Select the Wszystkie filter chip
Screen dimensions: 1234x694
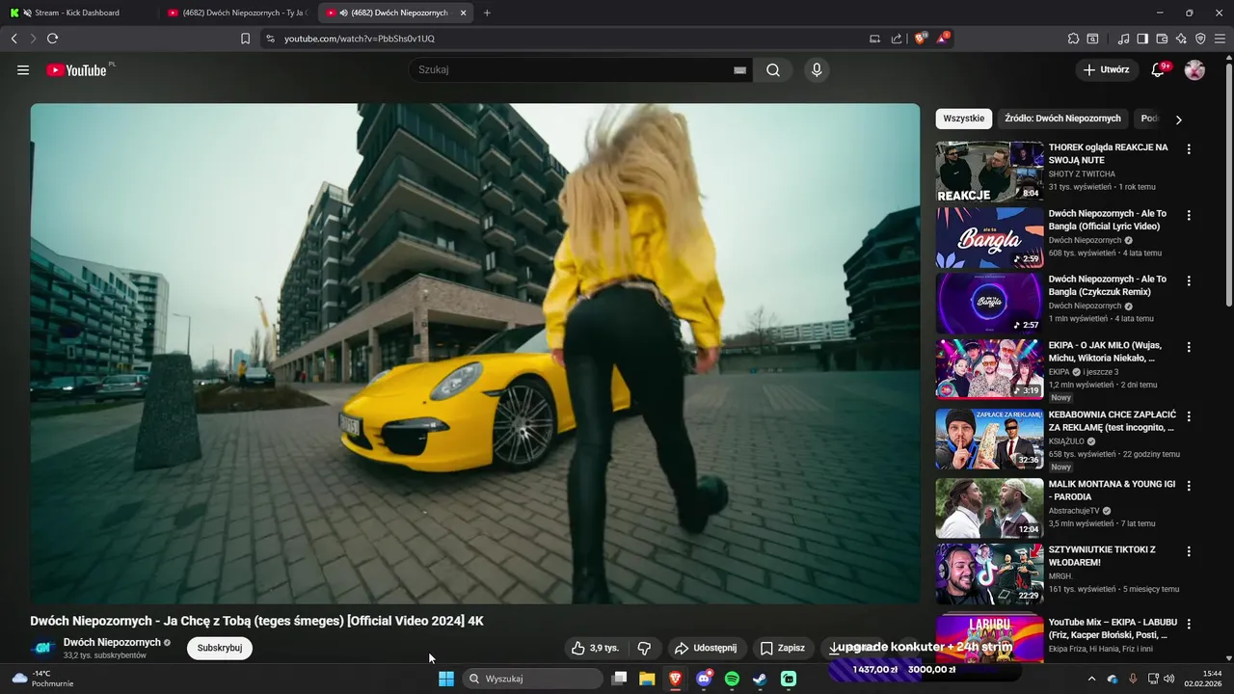[x=964, y=119]
